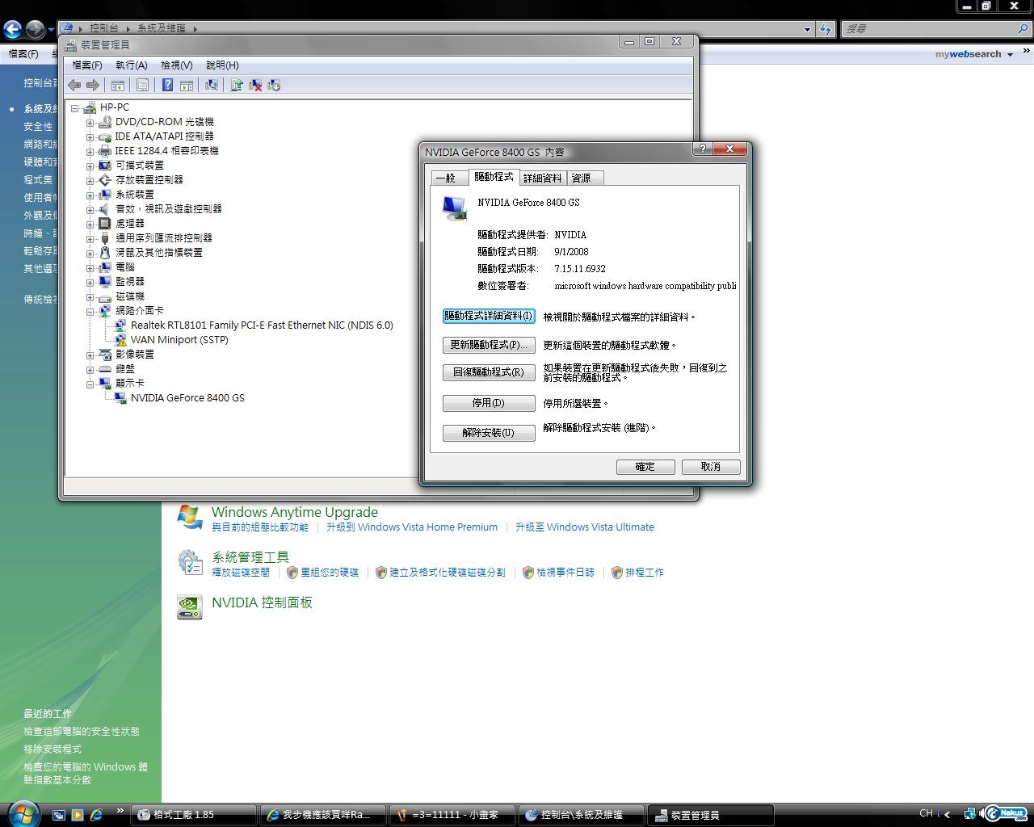The height and width of the screenshot is (827, 1034).
Task: Click the 升級到 Windows Vista Home Premium link
Action: tap(411, 527)
